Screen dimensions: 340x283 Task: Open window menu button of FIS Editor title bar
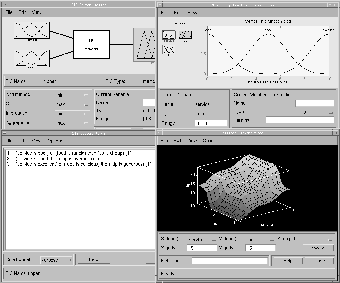[x=4, y=5]
